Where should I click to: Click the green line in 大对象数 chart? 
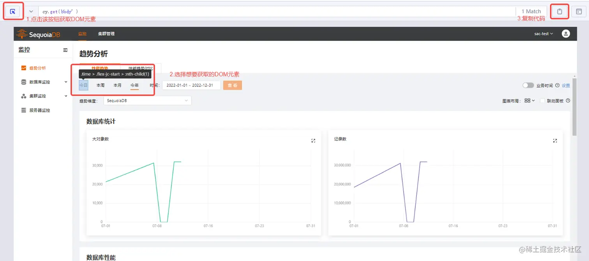(130, 172)
